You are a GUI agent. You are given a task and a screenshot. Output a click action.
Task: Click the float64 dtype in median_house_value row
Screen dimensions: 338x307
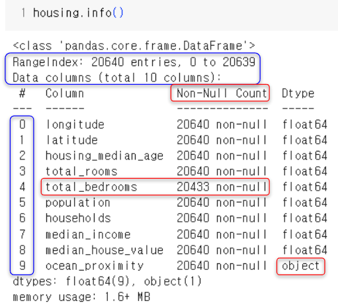pyautogui.click(x=305, y=250)
